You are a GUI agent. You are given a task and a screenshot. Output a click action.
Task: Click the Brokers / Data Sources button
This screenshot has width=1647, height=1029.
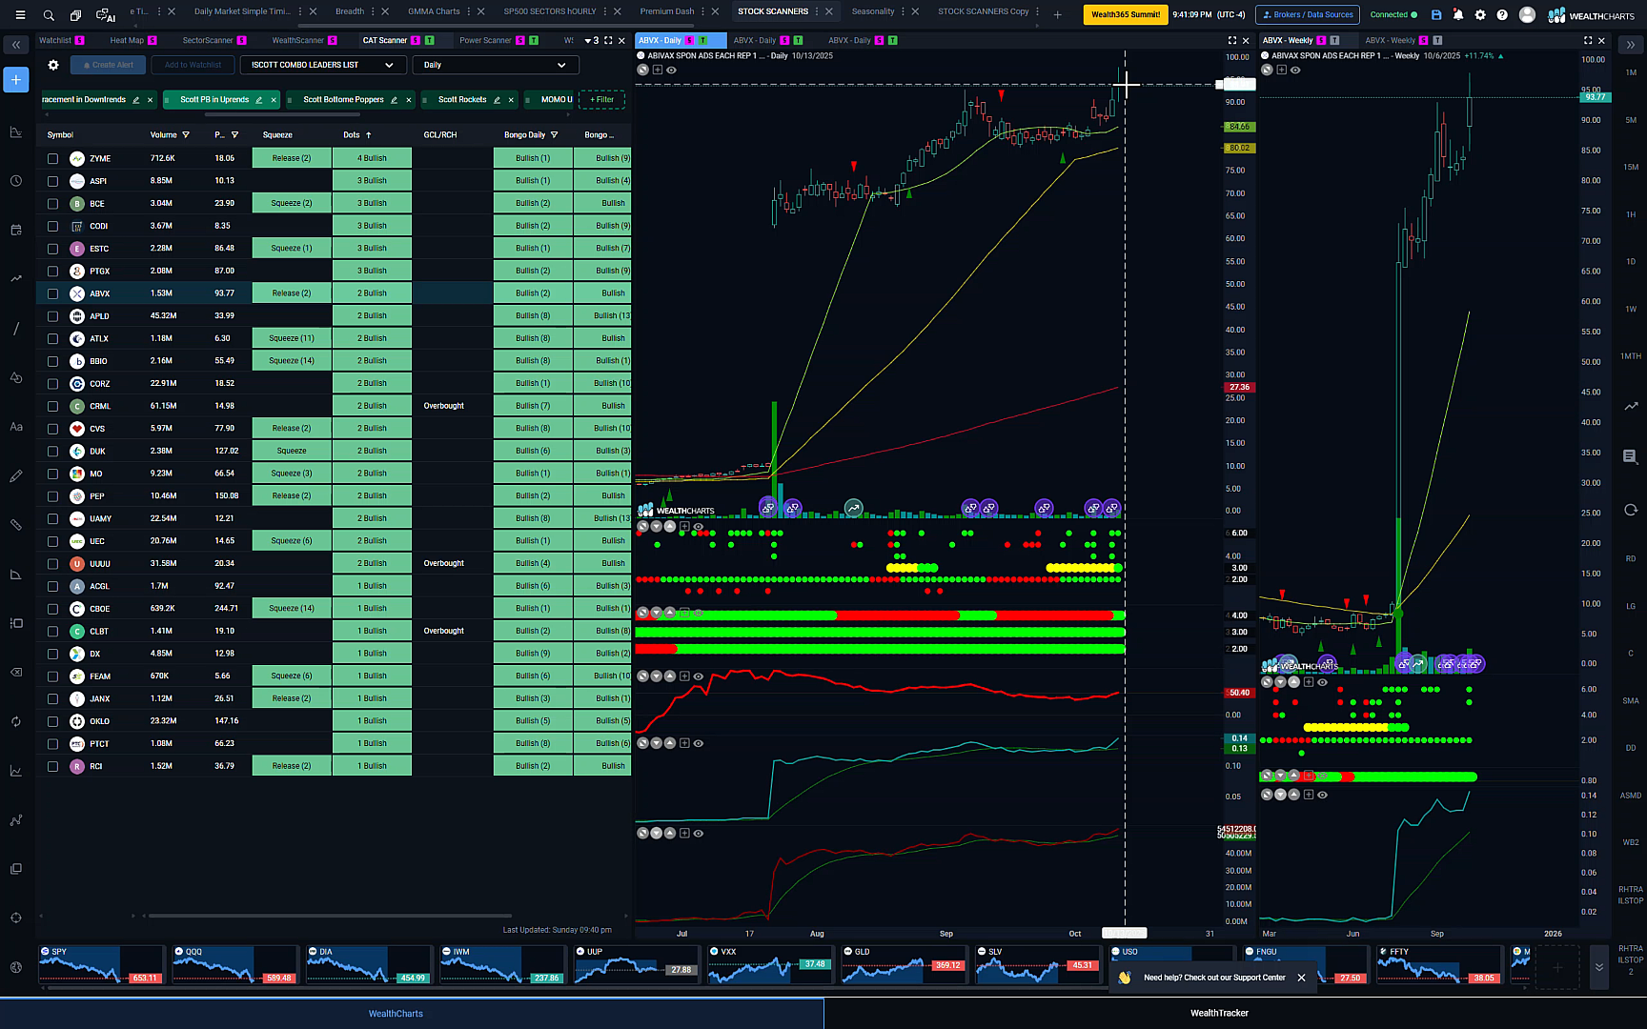1308,15
